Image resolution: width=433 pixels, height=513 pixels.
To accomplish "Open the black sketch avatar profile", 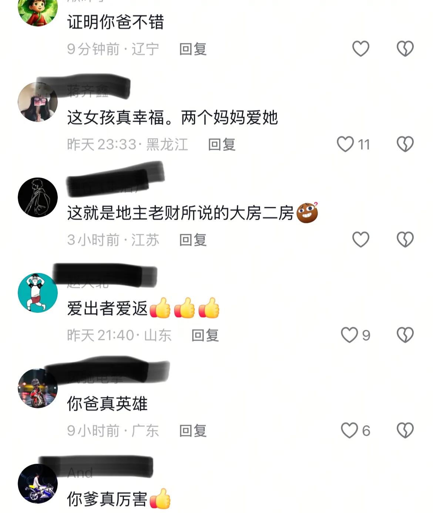I will tap(38, 197).
